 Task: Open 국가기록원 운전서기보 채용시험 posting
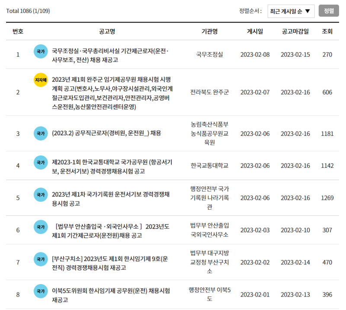click(110, 198)
